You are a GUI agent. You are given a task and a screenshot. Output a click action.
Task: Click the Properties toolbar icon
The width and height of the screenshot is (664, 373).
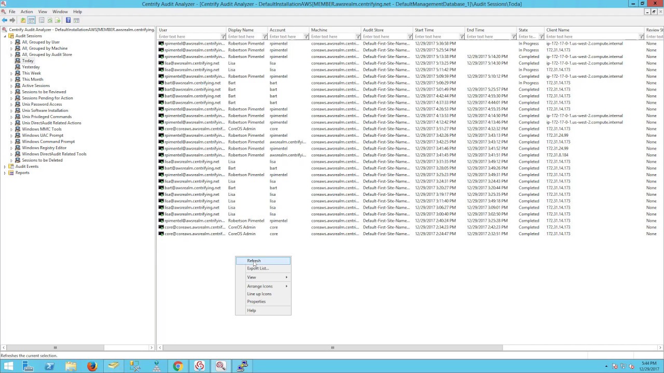tap(41, 20)
